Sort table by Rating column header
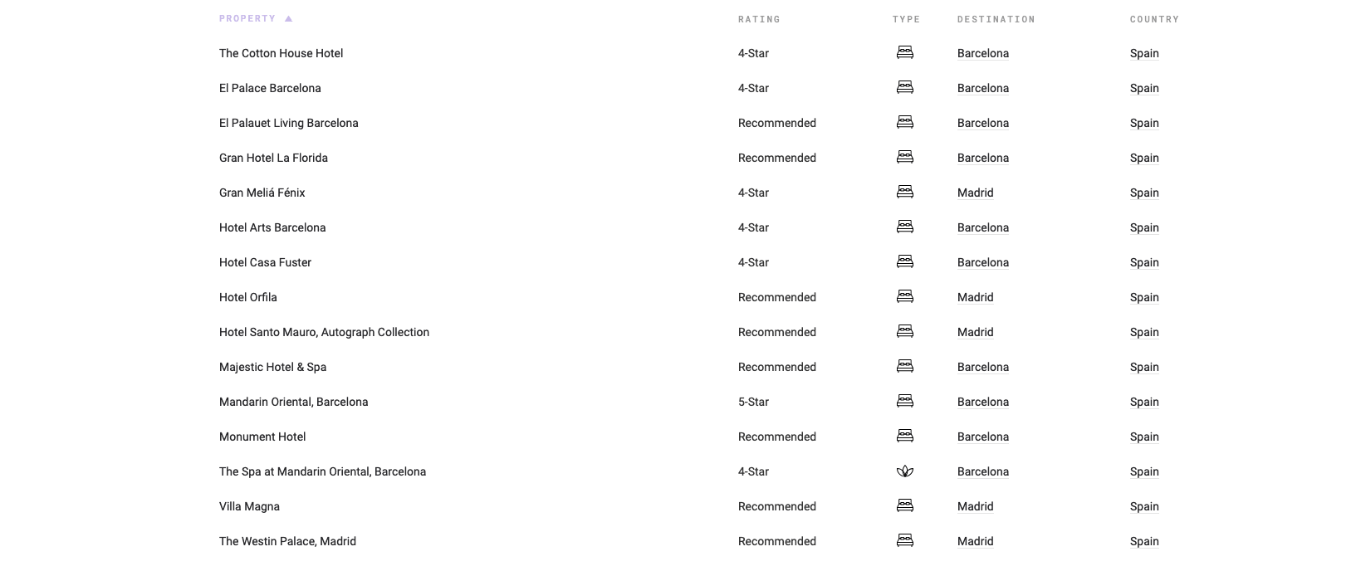Screen dimensions: 1356x571 tap(759, 19)
